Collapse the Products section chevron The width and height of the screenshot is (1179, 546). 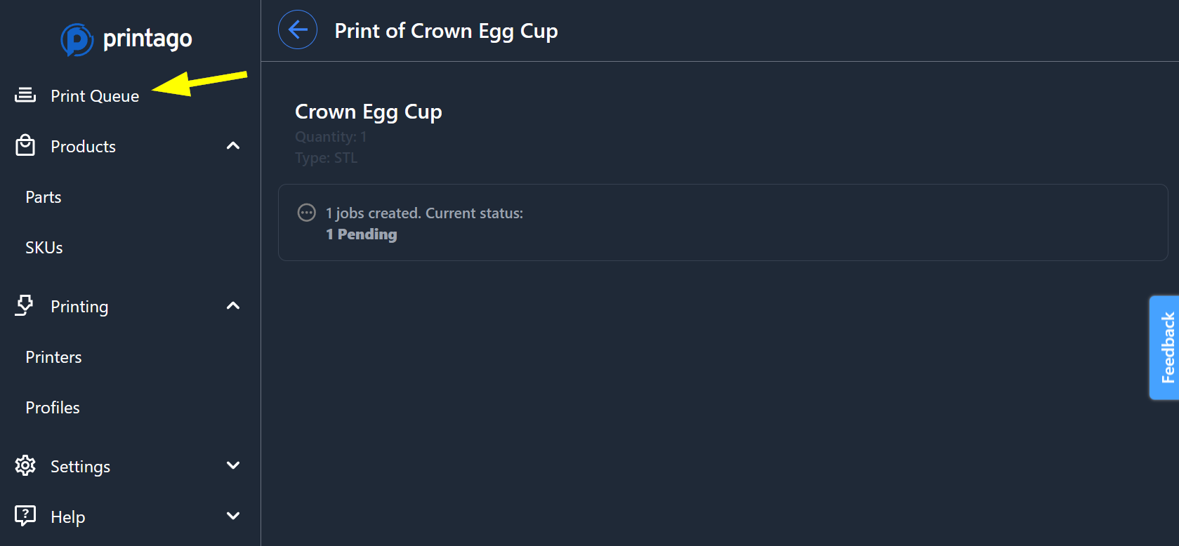click(x=233, y=145)
